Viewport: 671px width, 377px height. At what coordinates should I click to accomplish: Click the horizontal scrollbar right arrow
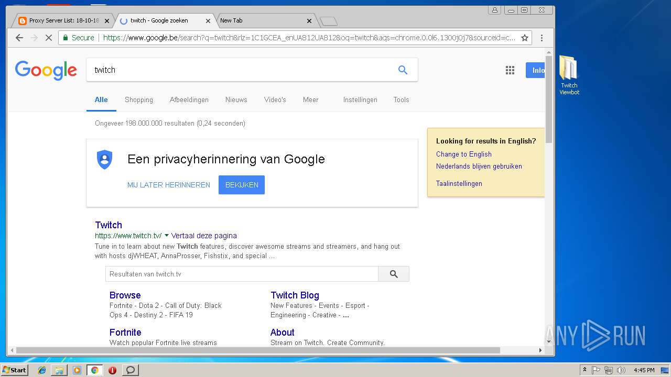click(540, 350)
